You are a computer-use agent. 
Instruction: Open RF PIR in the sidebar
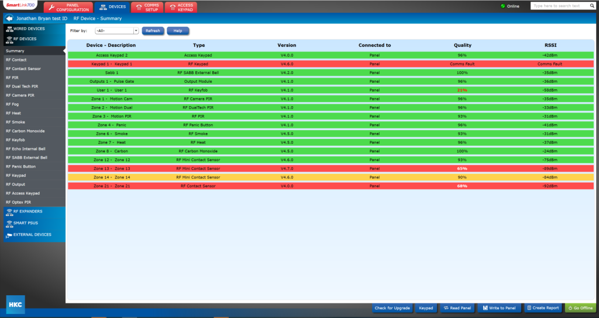tap(35, 78)
